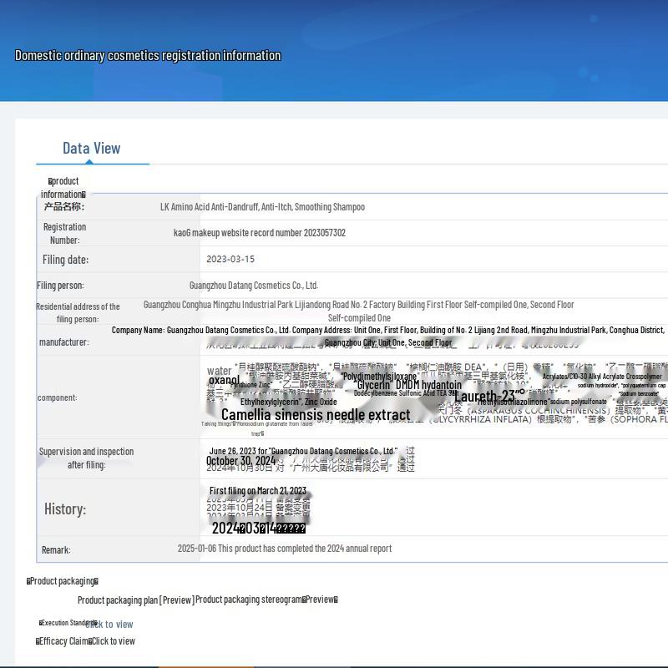Switch to the Data View tab
Viewport: 668px width, 668px height.
(92, 149)
